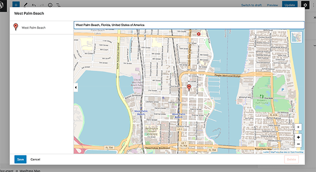Open document details info icon
The height and width of the screenshot is (172, 316).
coord(50,5)
